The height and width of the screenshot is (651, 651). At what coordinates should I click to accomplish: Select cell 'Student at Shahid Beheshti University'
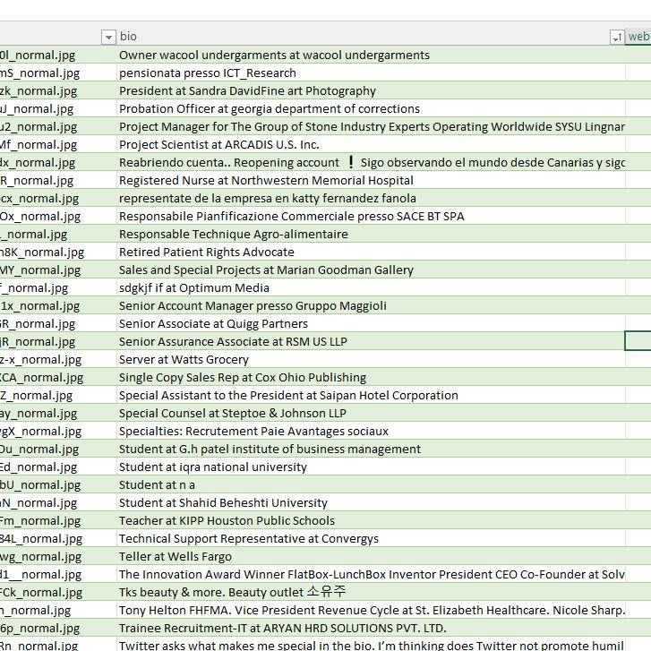click(x=371, y=502)
